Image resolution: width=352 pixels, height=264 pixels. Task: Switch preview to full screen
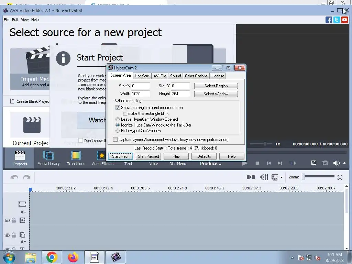[x=313, y=163]
